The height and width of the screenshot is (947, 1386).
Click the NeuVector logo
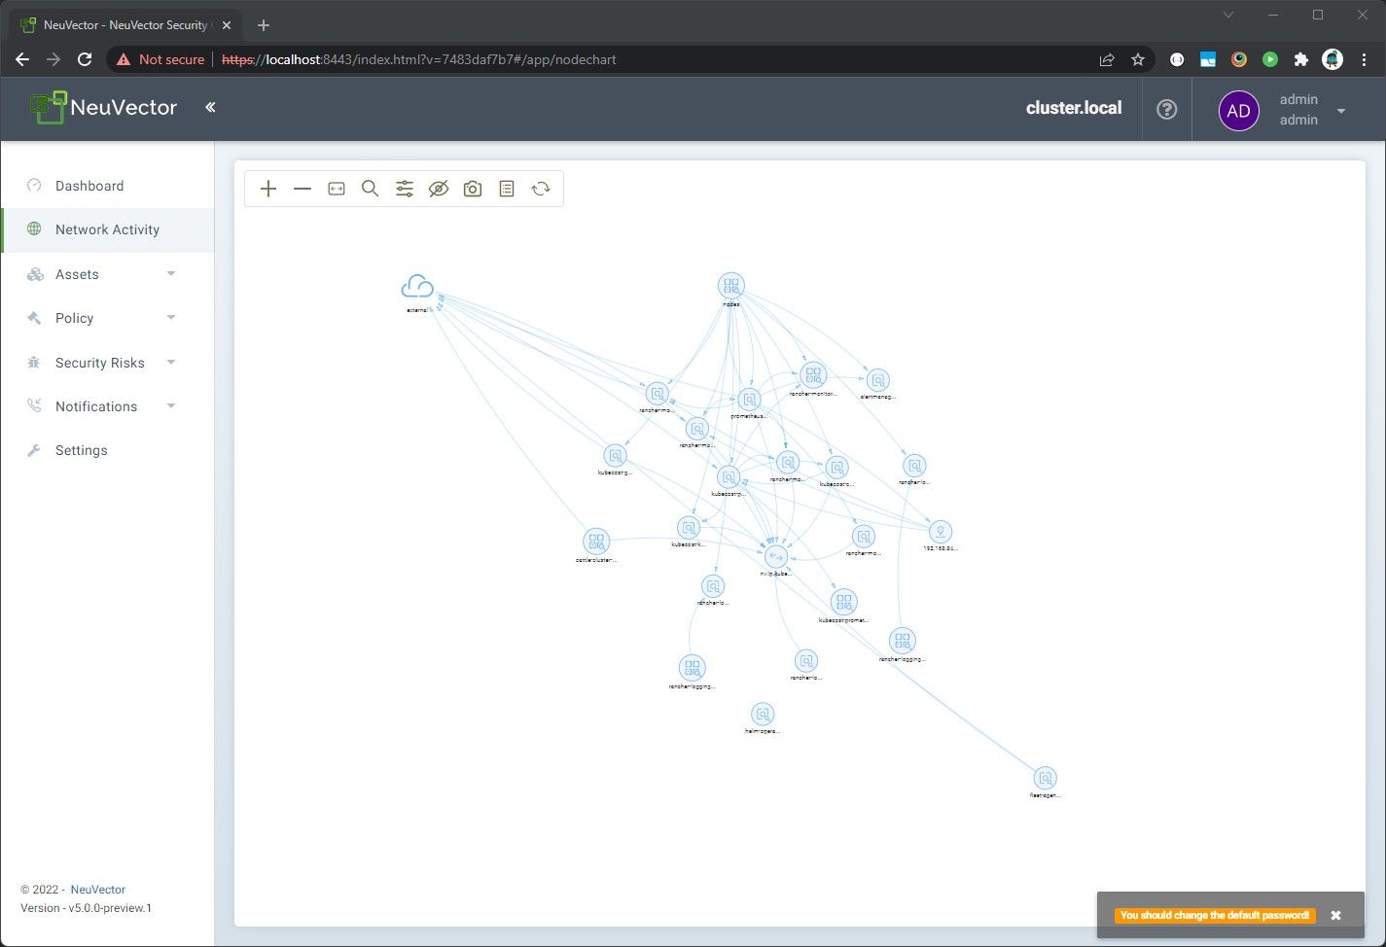pyautogui.click(x=104, y=108)
